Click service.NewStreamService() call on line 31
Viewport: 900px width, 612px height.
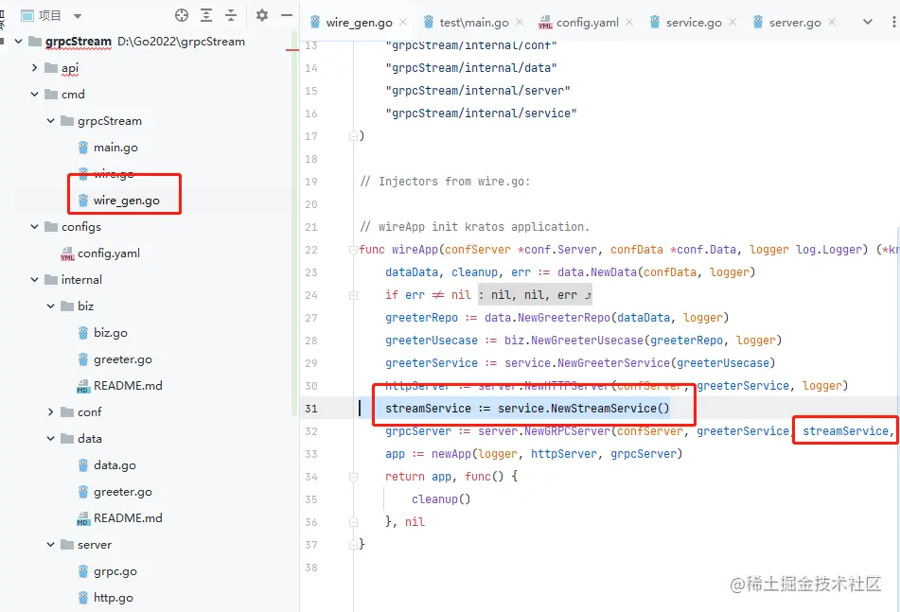point(583,408)
